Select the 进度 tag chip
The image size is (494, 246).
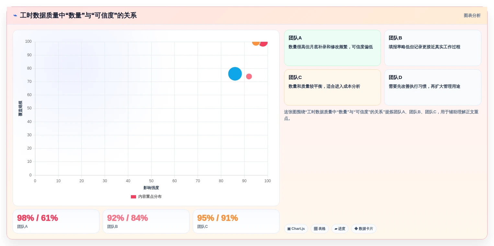(340, 229)
